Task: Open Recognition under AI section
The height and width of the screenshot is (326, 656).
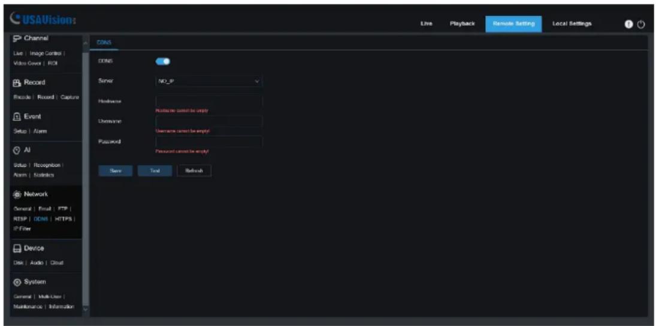Action: point(47,164)
